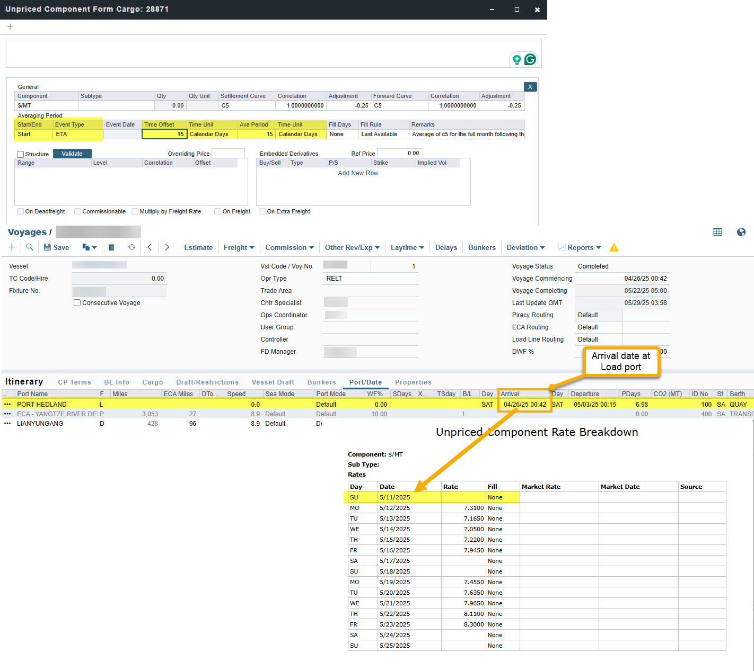Switch to the Port/Date tab
Viewport: 754px width, 671px height.
365,382
